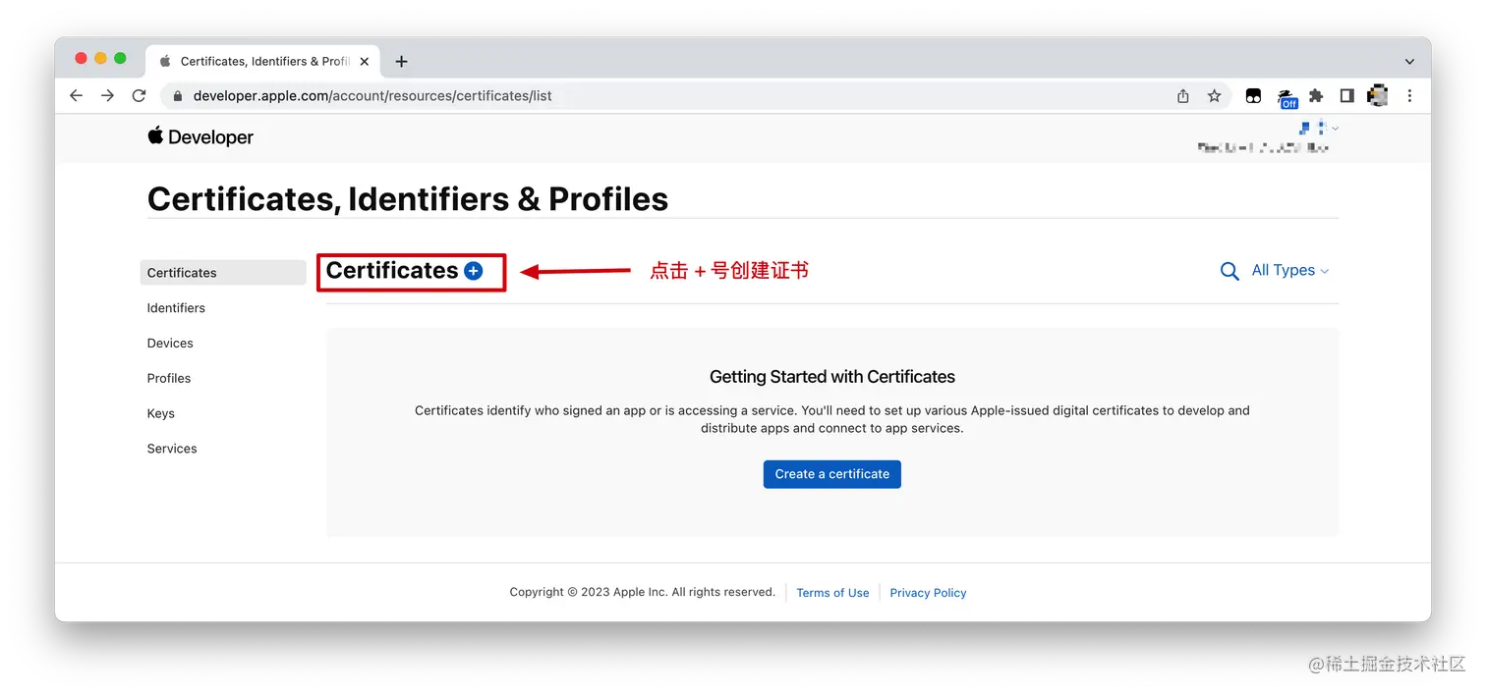
Task: Expand the tab search chevron
Action: point(1409,61)
